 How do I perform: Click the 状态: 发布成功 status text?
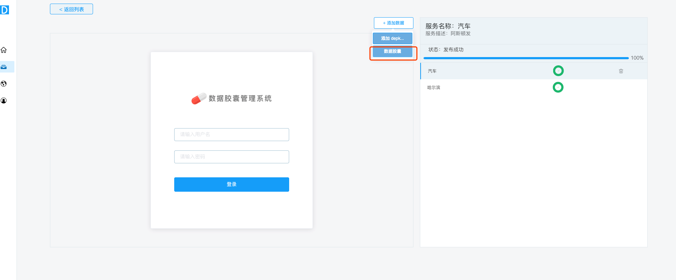446,50
